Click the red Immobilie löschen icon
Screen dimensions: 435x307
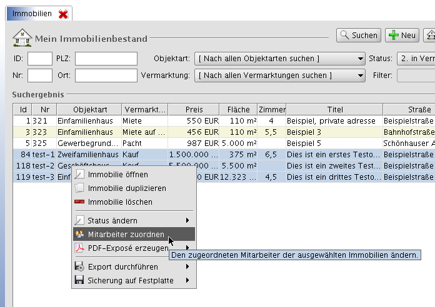pos(79,202)
